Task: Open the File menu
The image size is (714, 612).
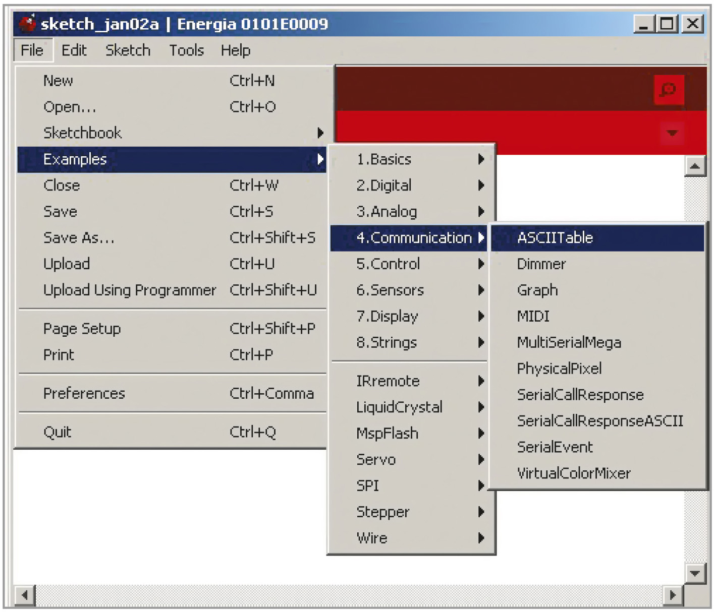Action: click(x=32, y=50)
